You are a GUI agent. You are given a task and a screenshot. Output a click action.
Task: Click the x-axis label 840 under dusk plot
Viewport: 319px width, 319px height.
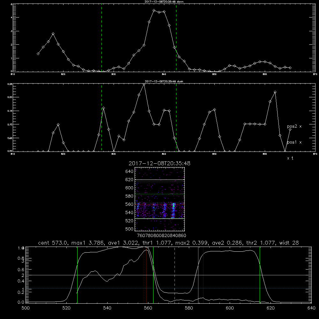click(164, 154)
